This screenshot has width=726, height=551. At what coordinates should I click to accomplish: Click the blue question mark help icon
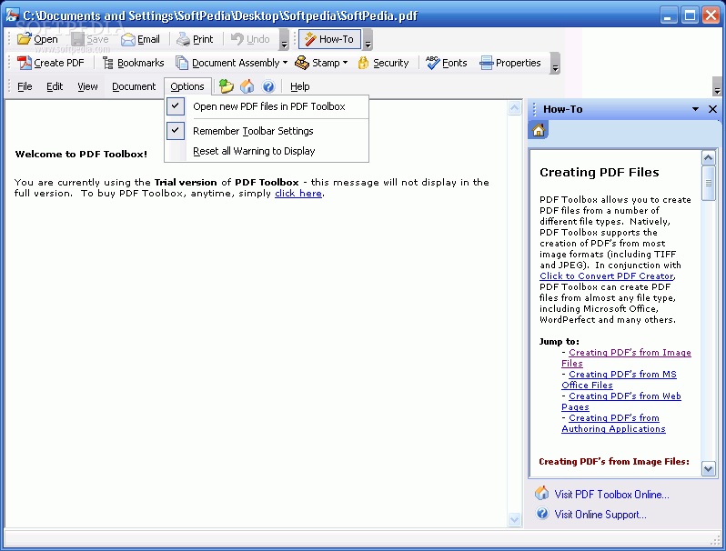(268, 86)
